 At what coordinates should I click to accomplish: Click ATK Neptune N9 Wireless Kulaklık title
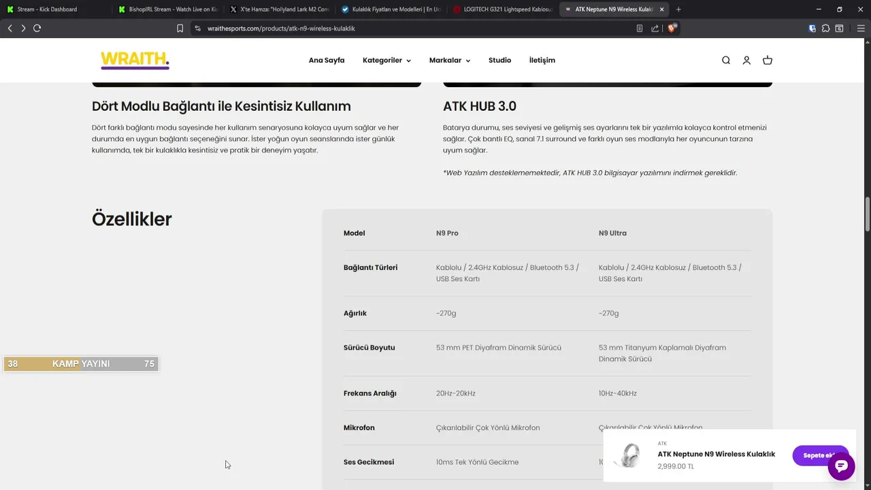pos(717,454)
